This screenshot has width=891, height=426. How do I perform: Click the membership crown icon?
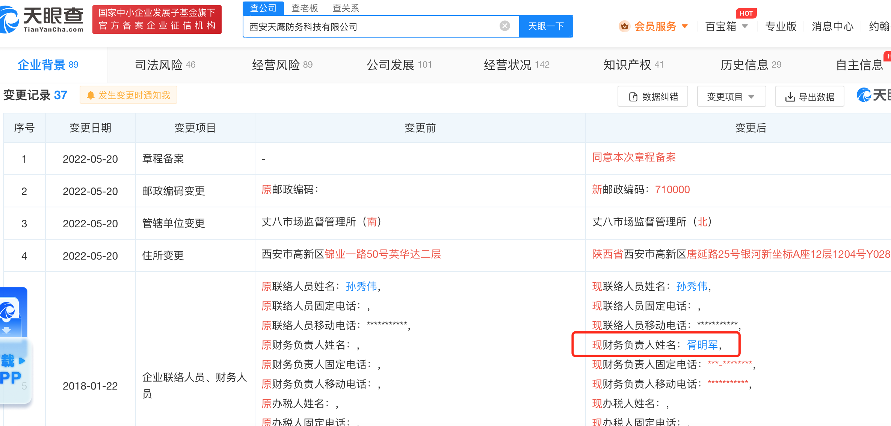coord(624,26)
